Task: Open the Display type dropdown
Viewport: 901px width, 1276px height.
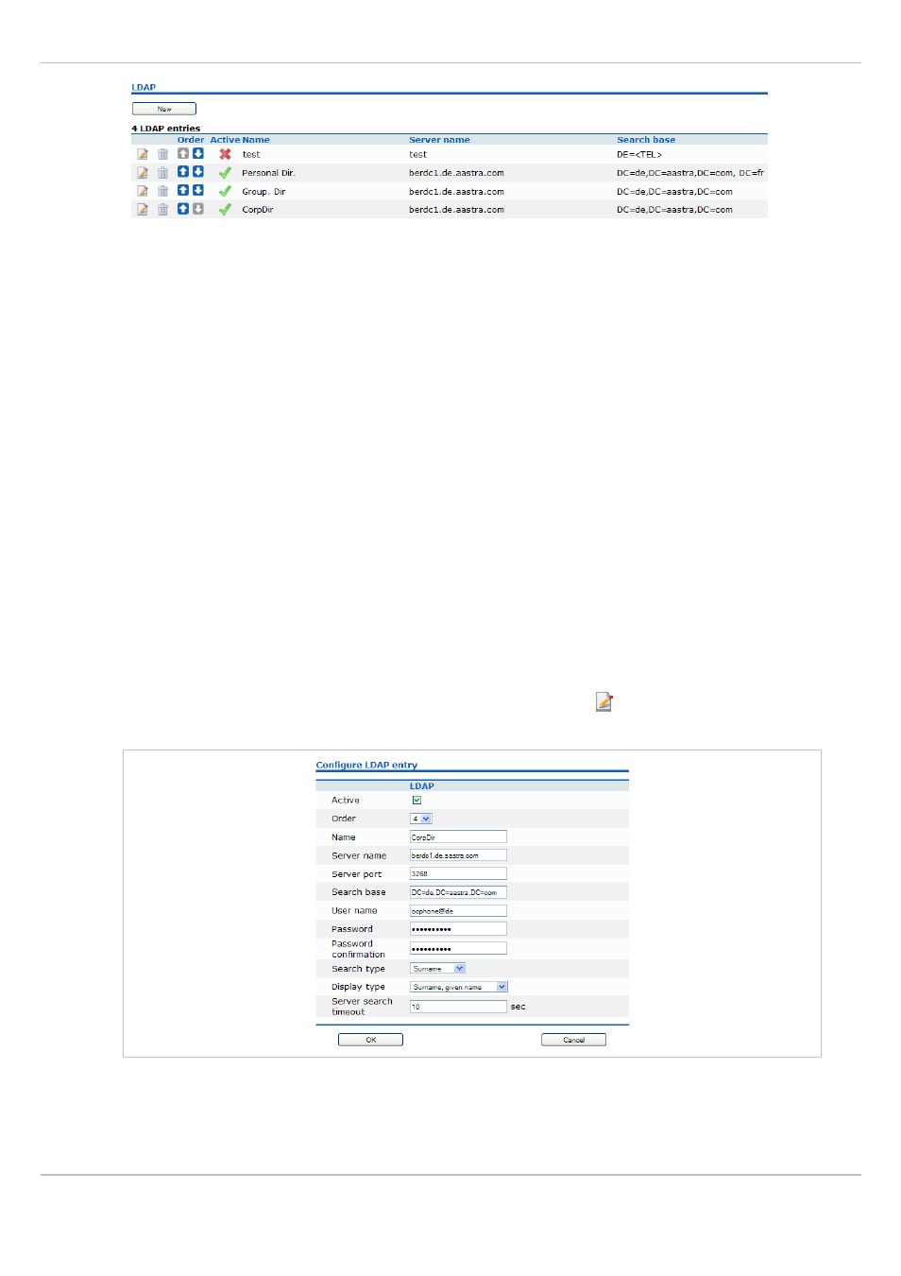Action: 459,987
